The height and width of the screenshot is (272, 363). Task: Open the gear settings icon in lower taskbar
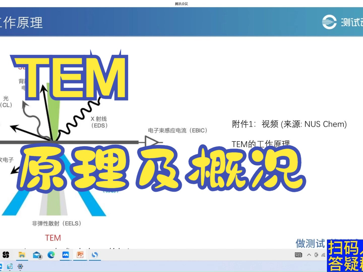20,266
